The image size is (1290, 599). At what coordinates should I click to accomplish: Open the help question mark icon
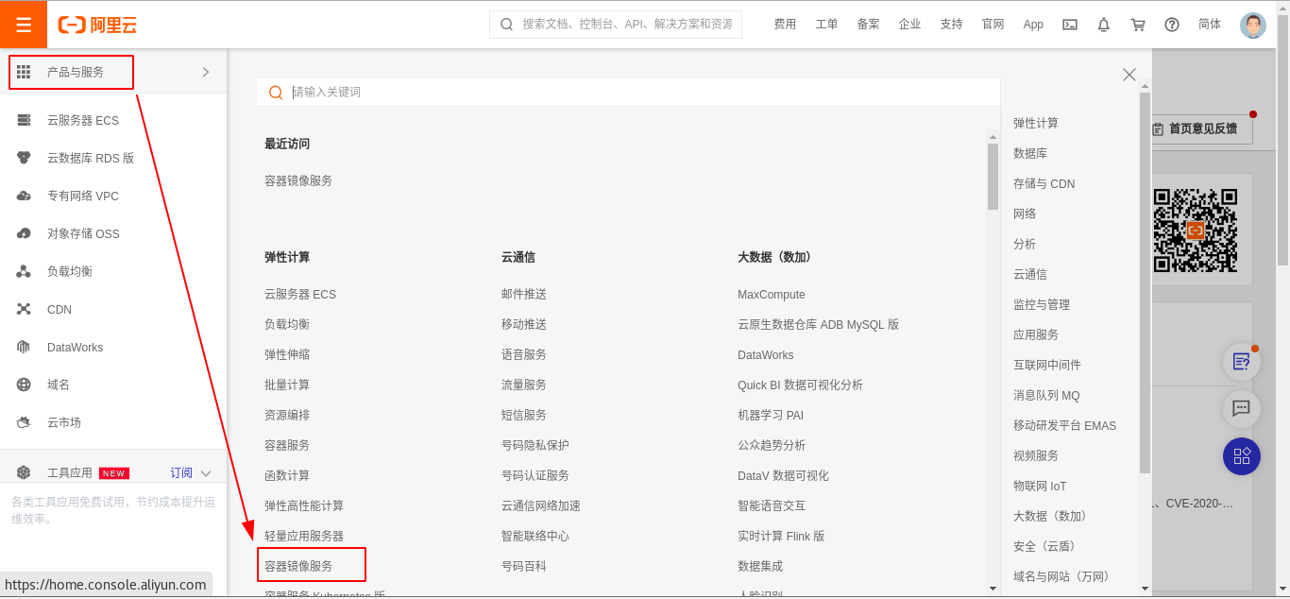pos(1172,25)
